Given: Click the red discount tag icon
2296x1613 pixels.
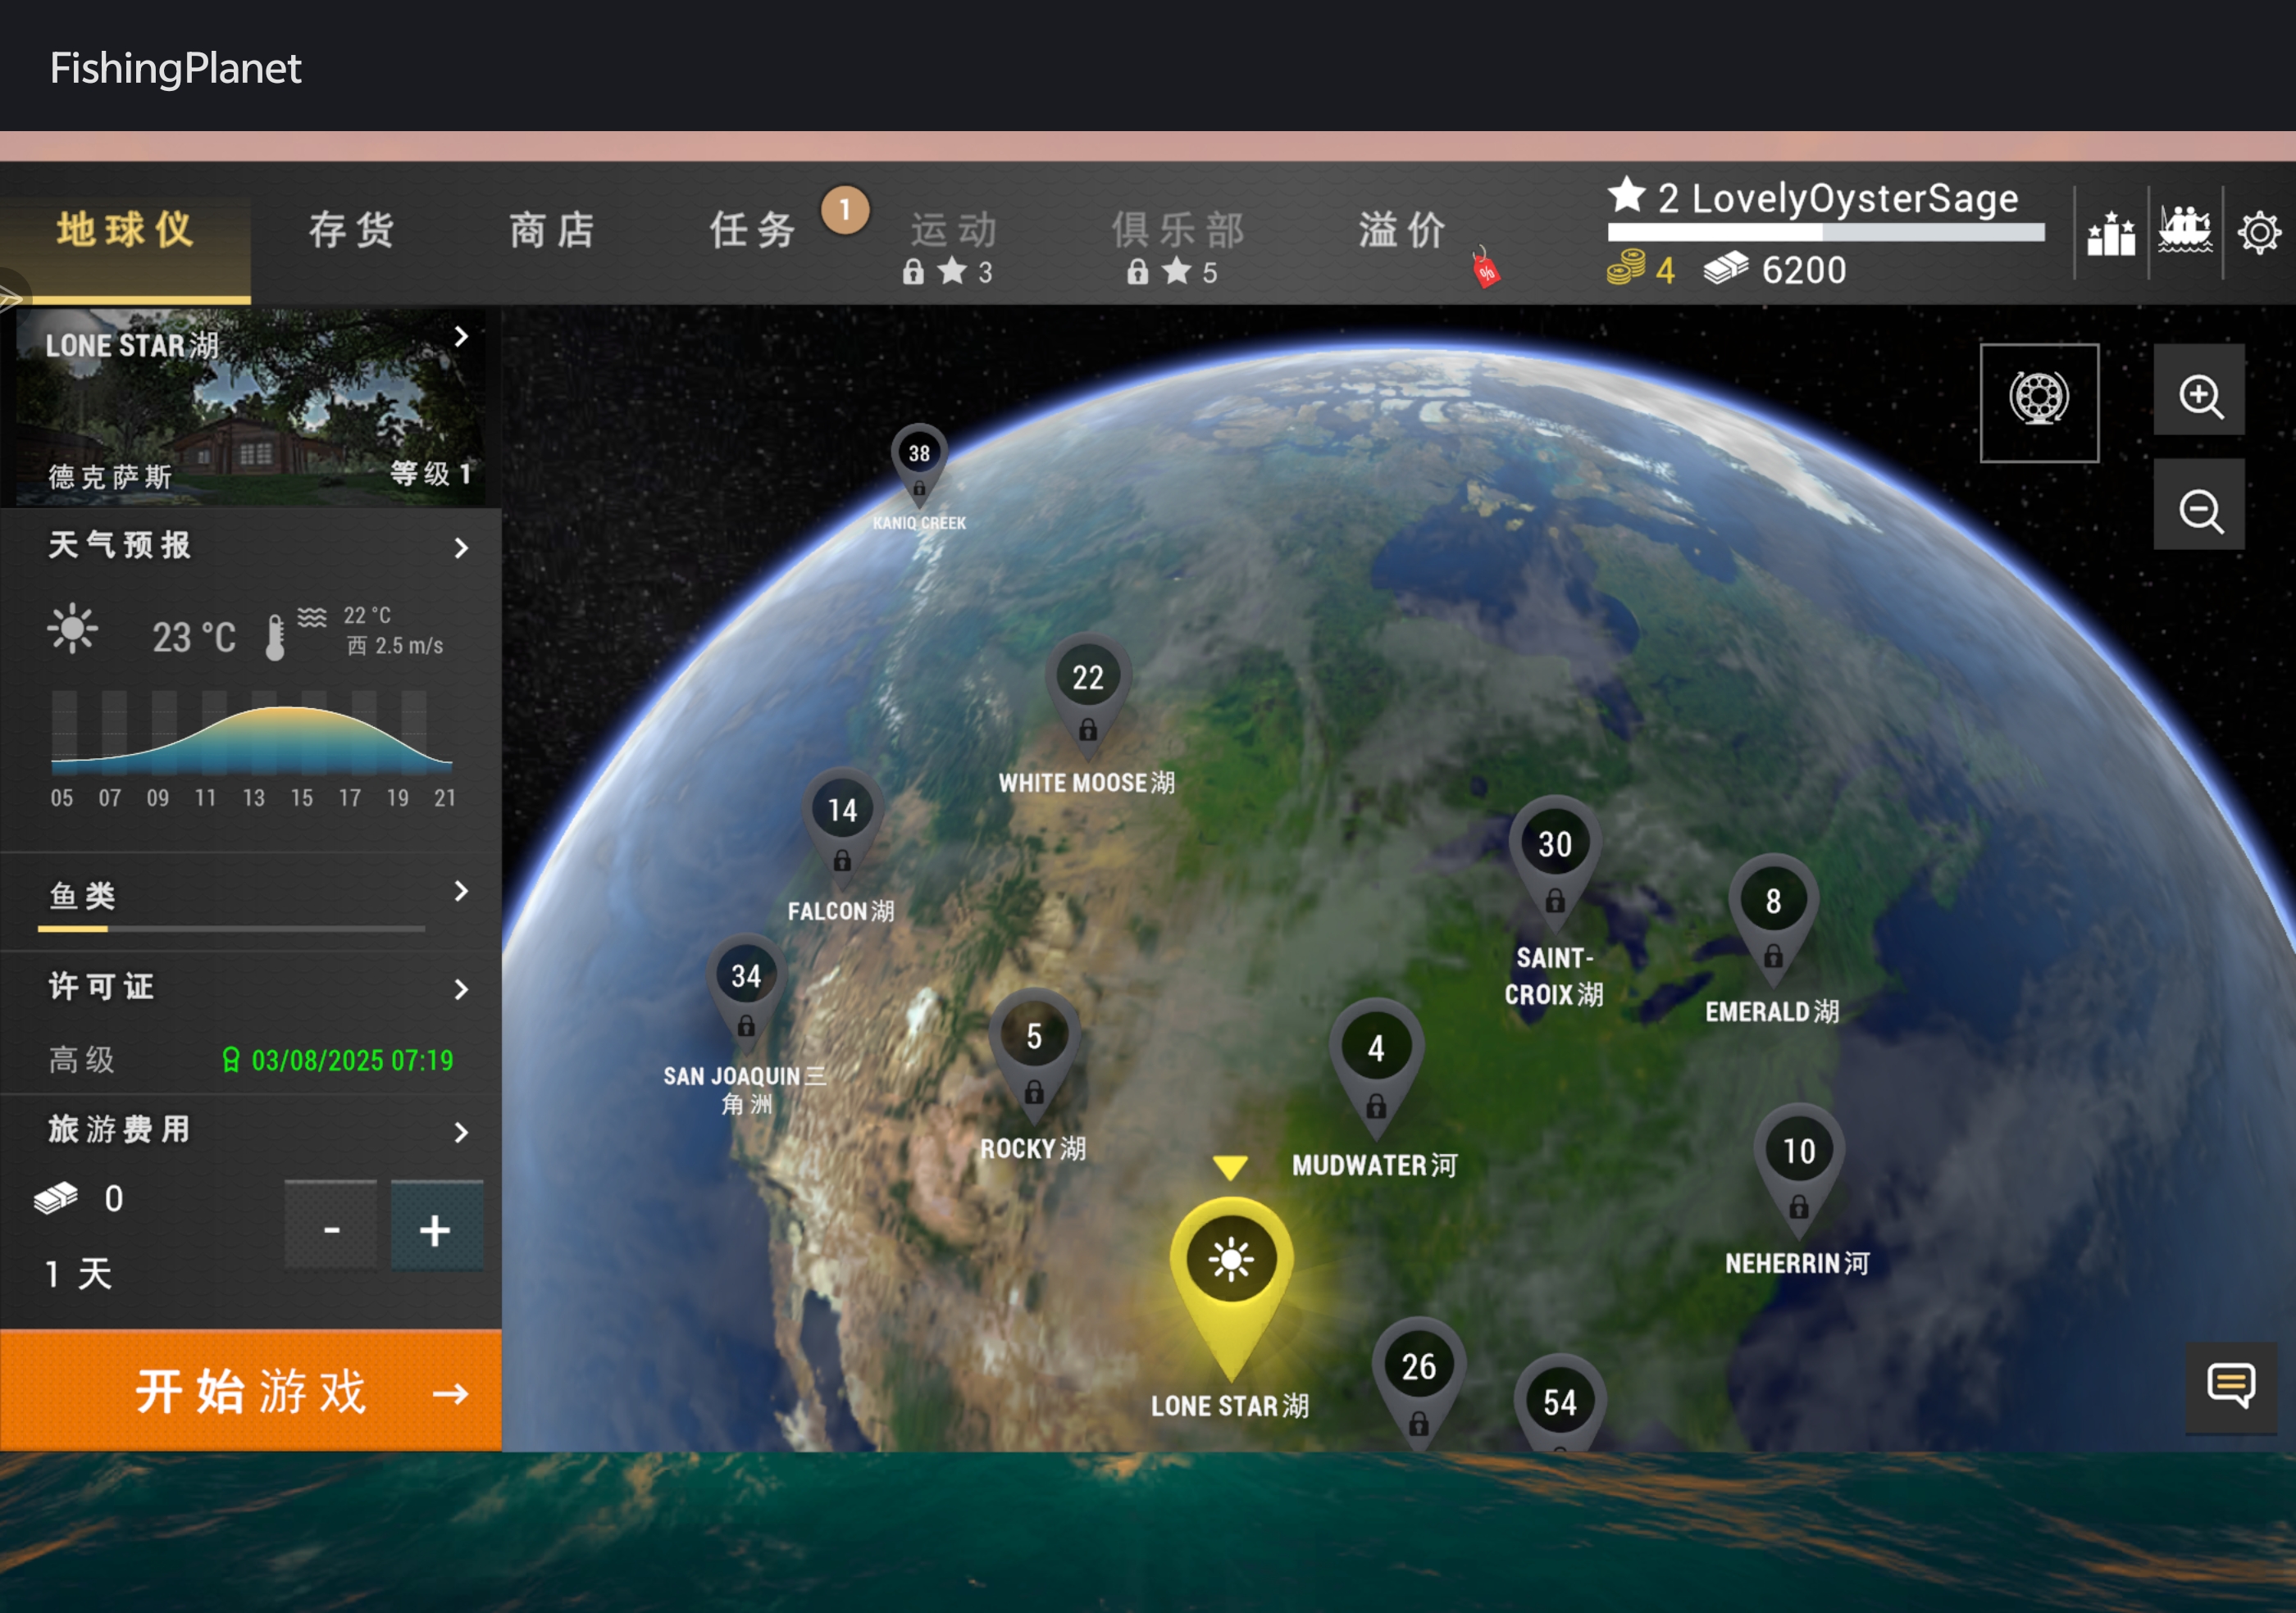Looking at the screenshot, I should pyautogui.click(x=1485, y=269).
